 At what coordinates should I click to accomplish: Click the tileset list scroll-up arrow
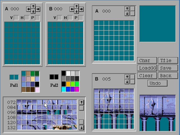[81, 102]
